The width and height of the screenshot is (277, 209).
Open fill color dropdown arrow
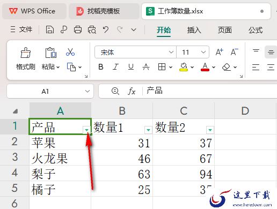click(192, 67)
